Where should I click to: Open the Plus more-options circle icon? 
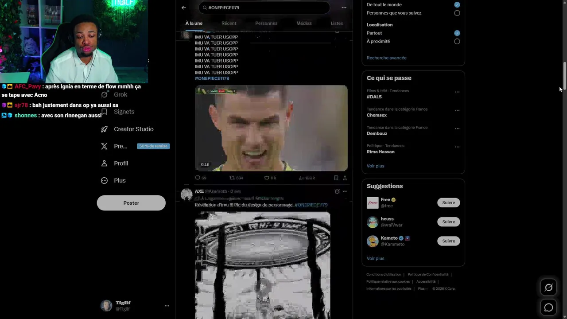pyautogui.click(x=104, y=180)
